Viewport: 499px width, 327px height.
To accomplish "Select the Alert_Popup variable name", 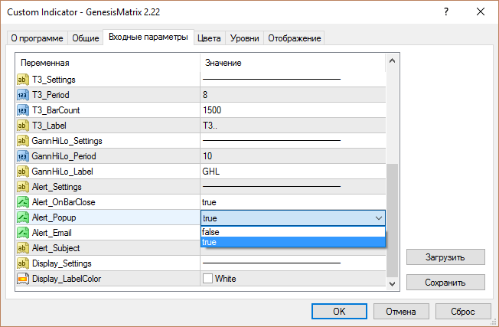I will [x=54, y=217].
